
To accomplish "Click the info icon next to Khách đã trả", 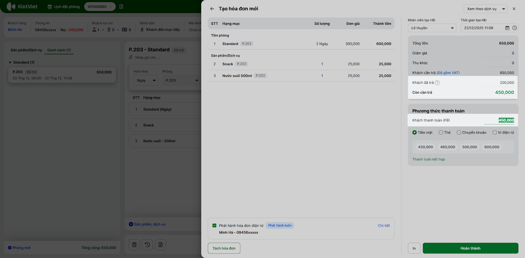I will coord(437,83).
